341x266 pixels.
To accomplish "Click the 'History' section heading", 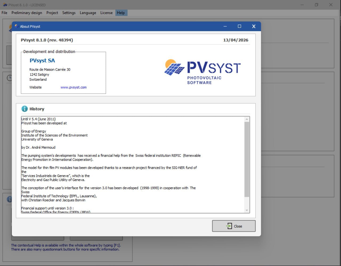I will [37, 109].
